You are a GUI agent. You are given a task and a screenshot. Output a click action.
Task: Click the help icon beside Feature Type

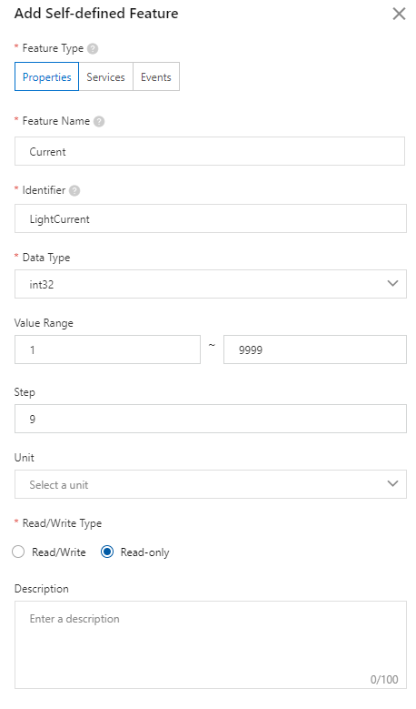(x=93, y=48)
